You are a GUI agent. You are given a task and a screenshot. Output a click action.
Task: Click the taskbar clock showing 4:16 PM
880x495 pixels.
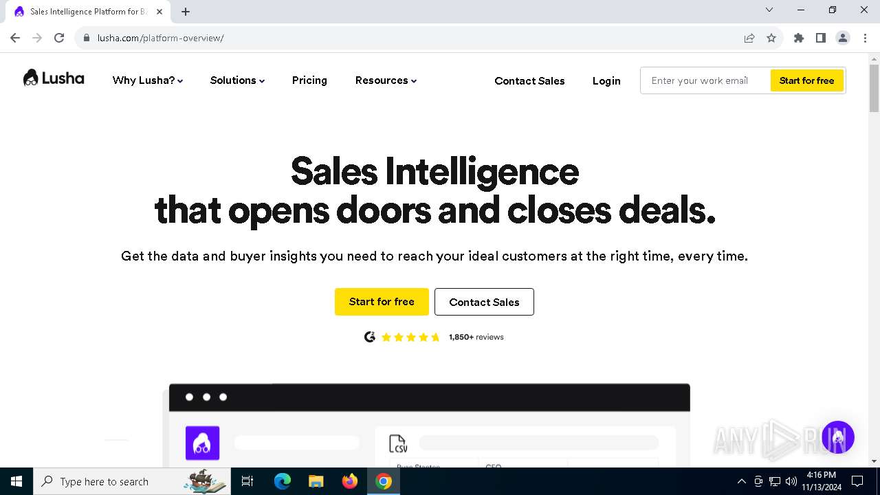click(821, 481)
